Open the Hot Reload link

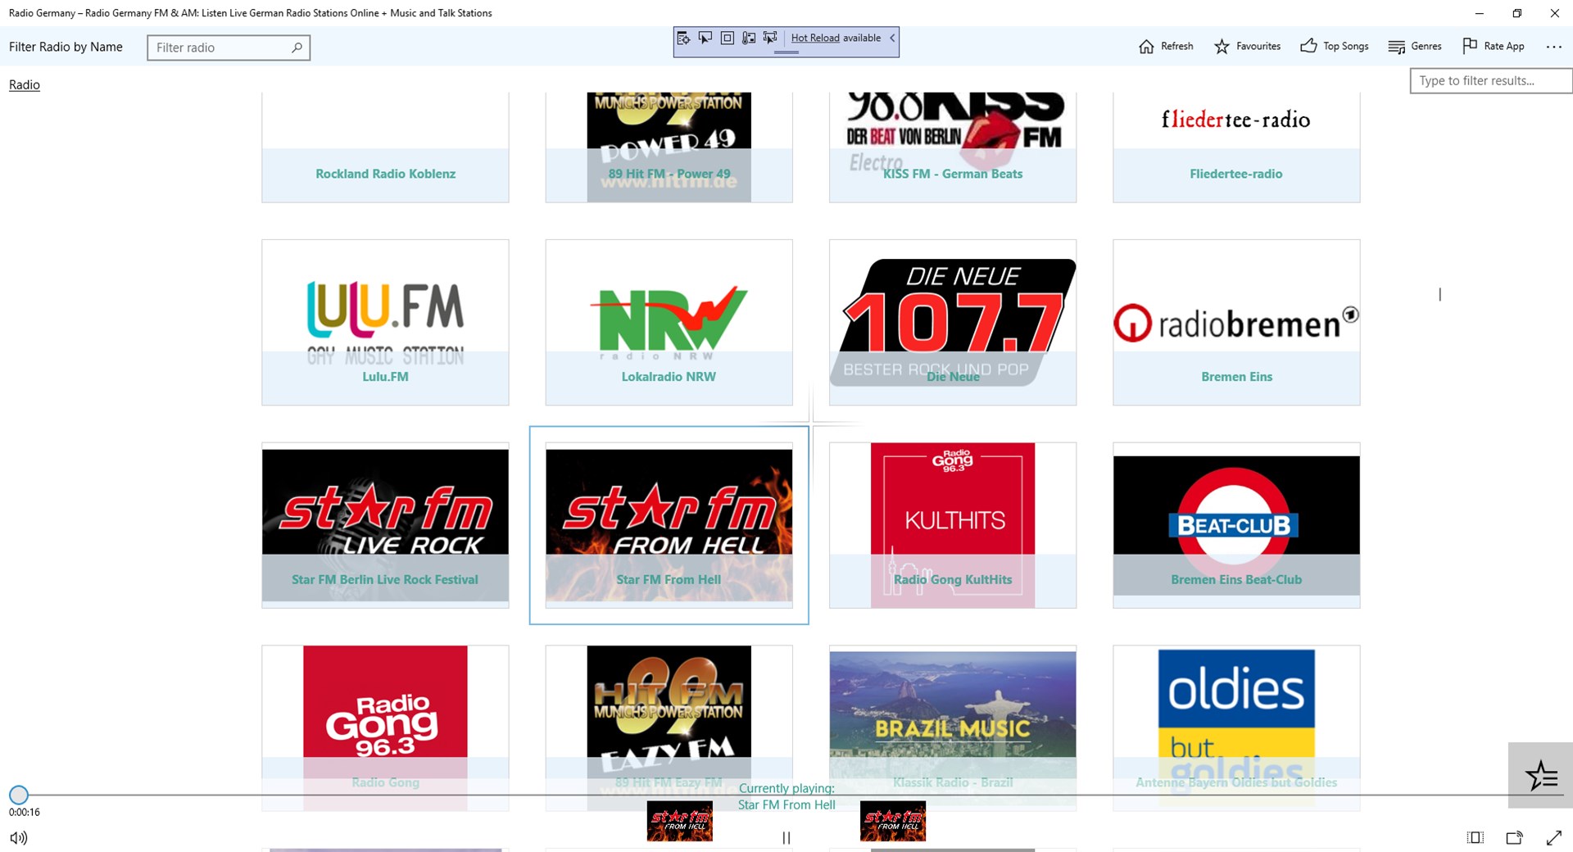click(x=815, y=38)
